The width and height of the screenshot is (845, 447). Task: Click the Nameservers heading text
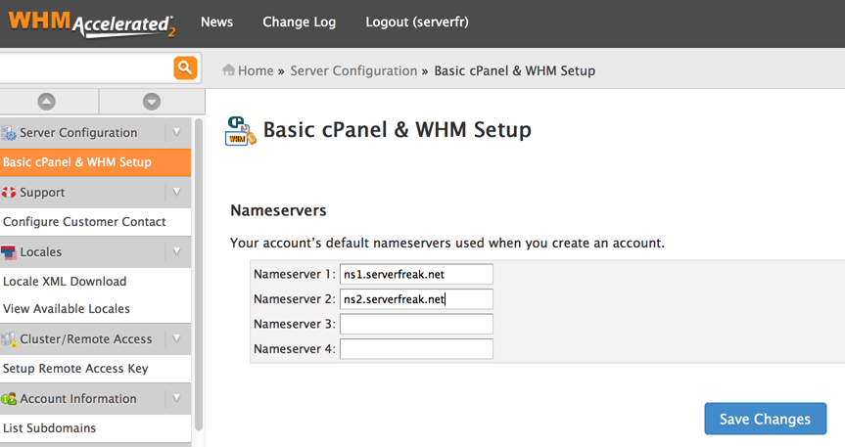pos(279,210)
